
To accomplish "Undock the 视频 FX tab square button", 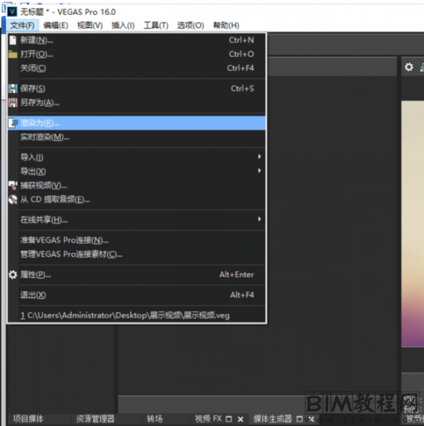I will pyautogui.click(x=229, y=419).
